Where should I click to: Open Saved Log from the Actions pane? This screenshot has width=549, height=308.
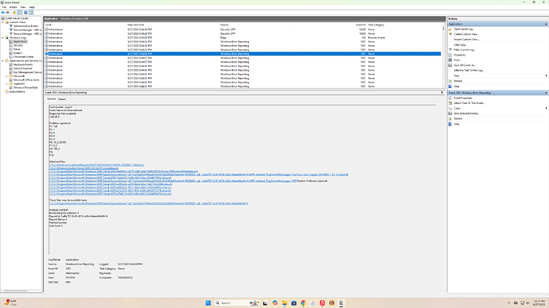pos(464,29)
